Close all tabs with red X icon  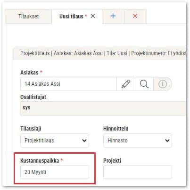click(135, 16)
